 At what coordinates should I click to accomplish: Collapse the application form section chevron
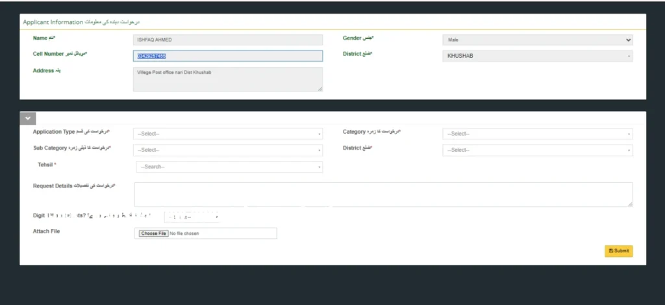(x=28, y=118)
